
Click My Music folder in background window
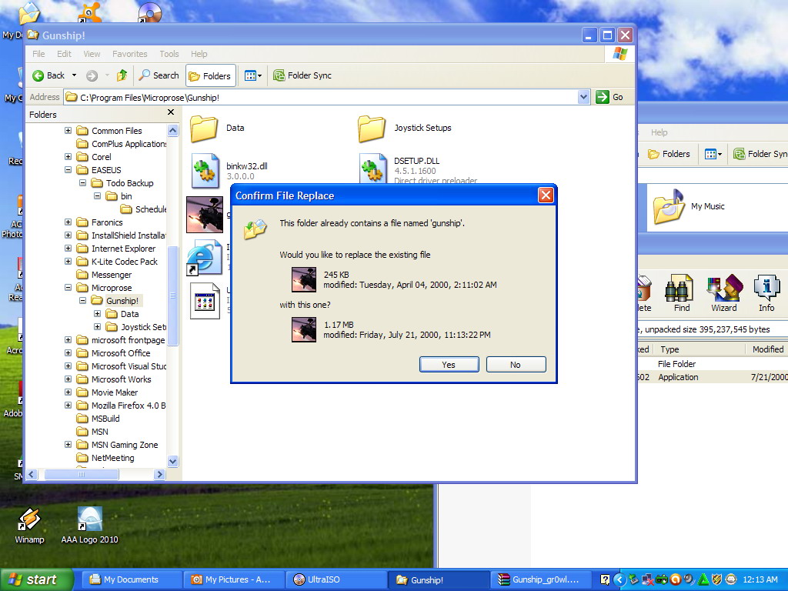(689, 206)
